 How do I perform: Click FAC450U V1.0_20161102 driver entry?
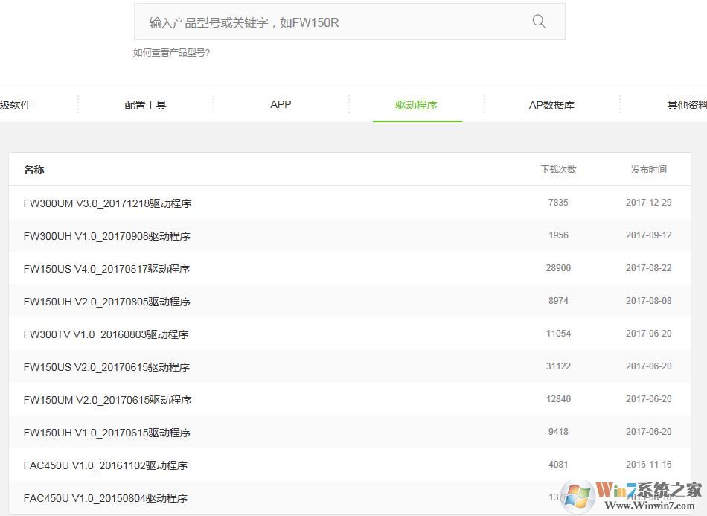105,465
